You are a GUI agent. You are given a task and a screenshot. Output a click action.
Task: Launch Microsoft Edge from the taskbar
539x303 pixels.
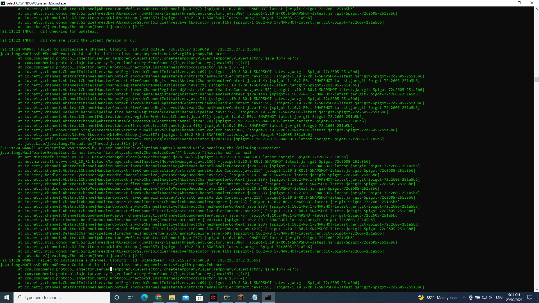pos(145,297)
